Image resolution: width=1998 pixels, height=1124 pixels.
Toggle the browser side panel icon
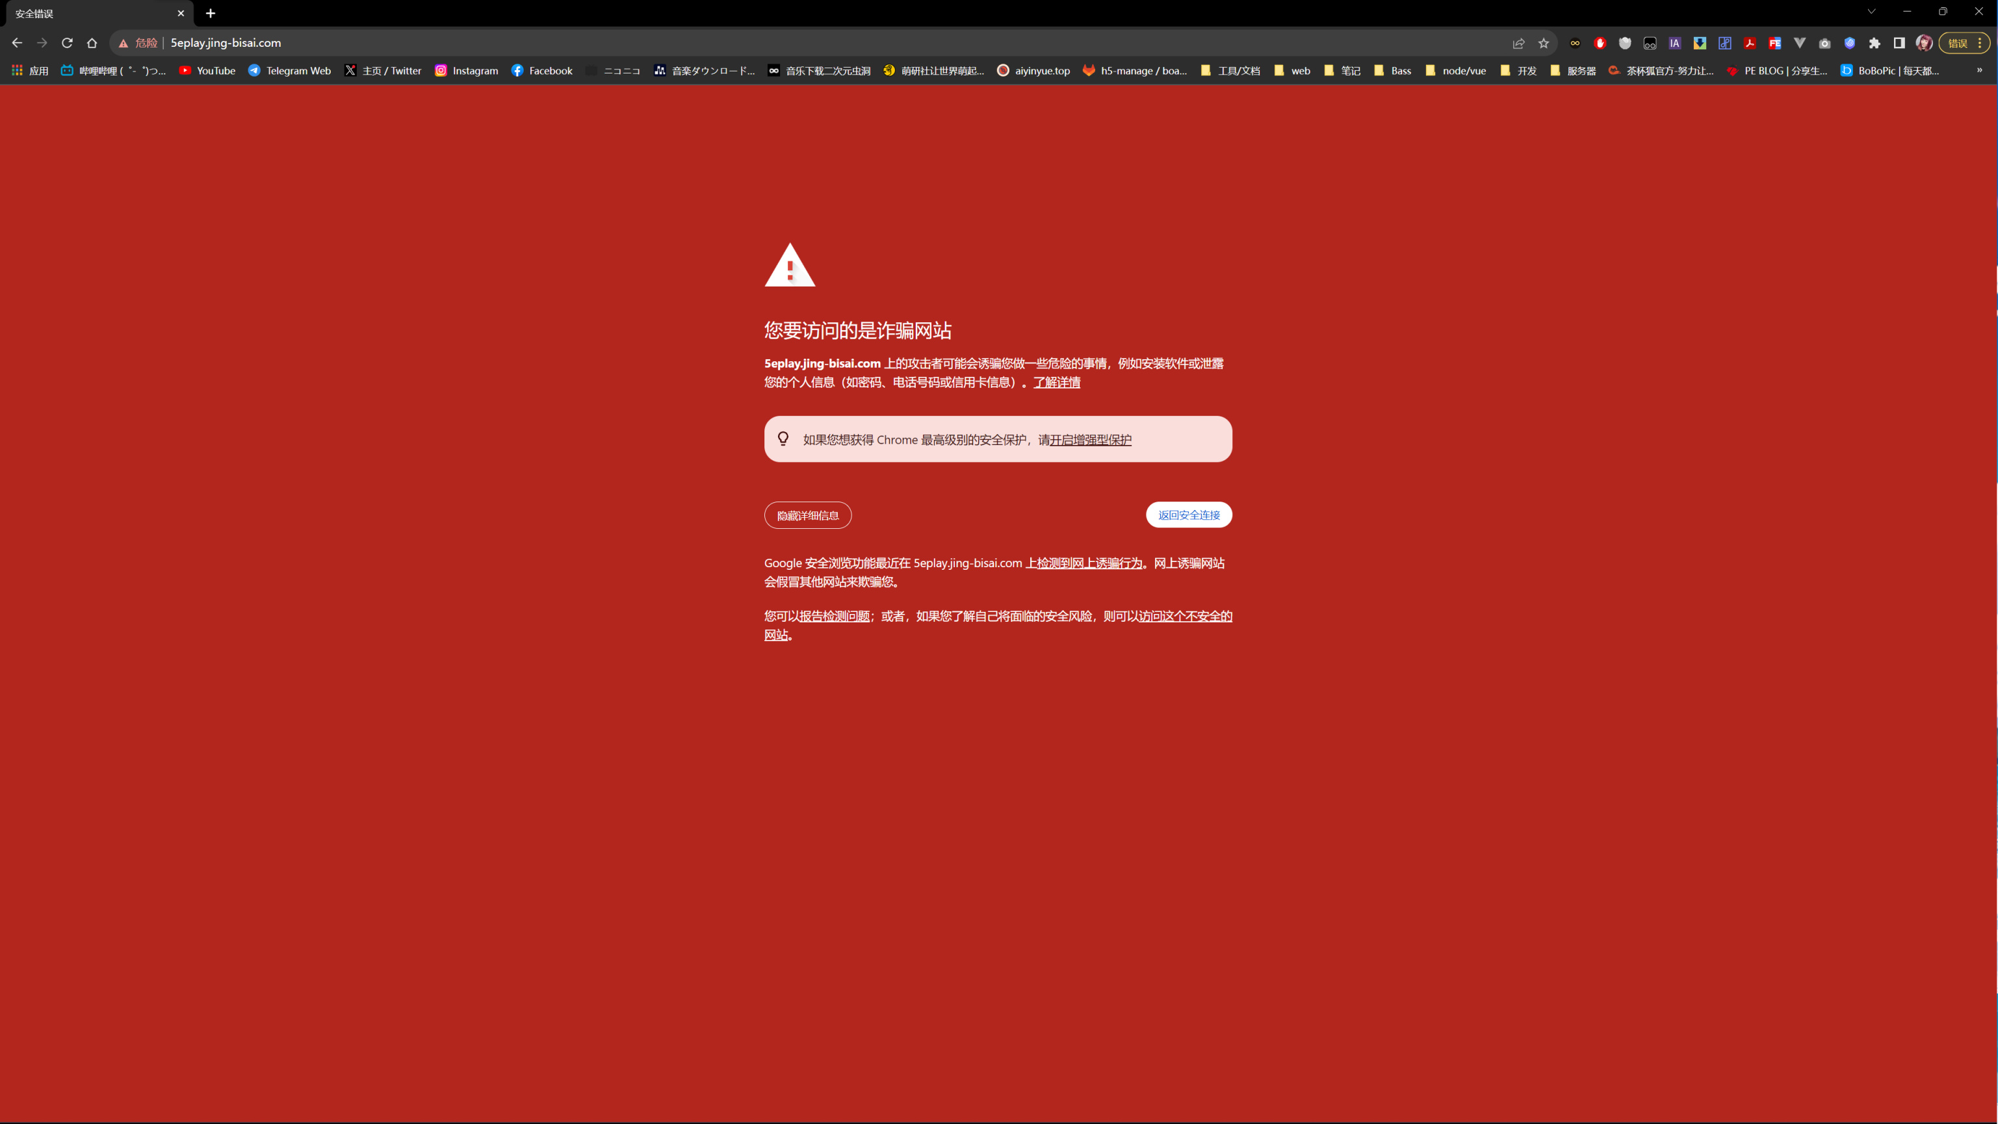pyautogui.click(x=1899, y=43)
